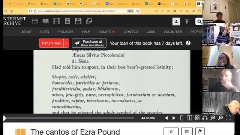The height and width of the screenshot is (135, 240).
Task: Click the flag this item button
Action: (200, 132)
